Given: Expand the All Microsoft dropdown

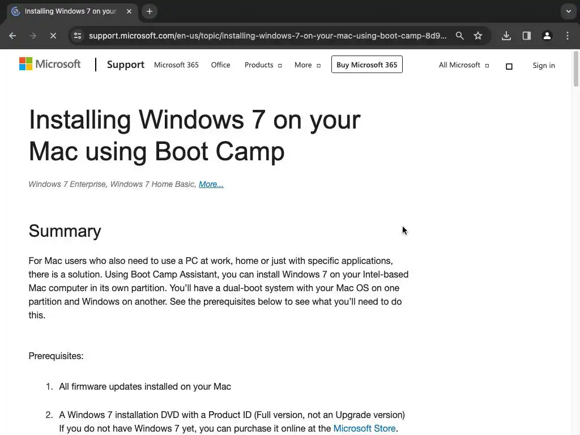Looking at the screenshot, I should [x=464, y=65].
